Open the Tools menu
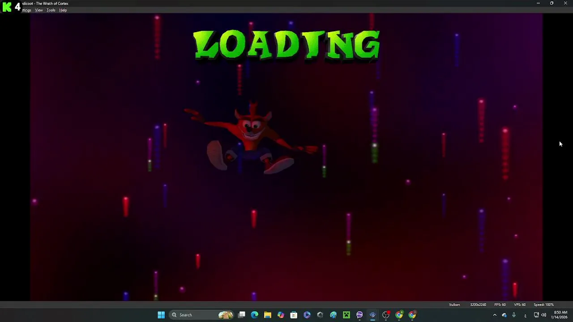 pos(51,10)
